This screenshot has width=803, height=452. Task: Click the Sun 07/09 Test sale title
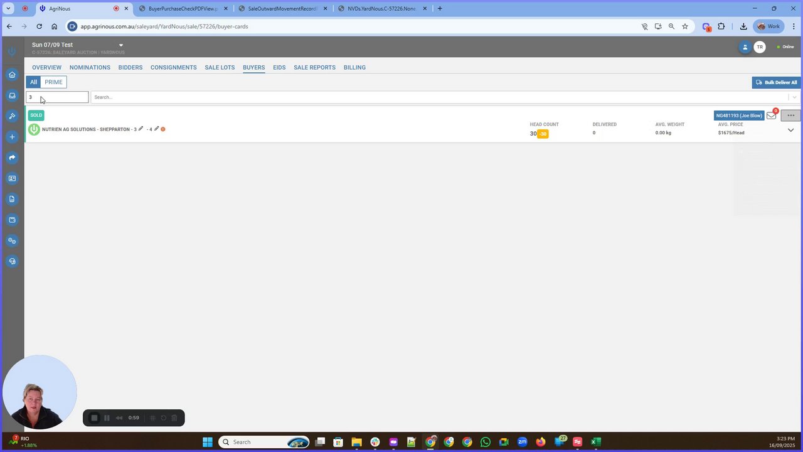pos(53,45)
